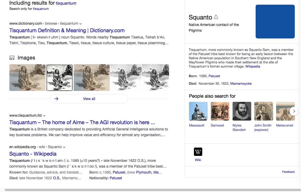Click the Massasoit name link
Image resolution: width=301 pixels, height=192 pixels.
[197, 125]
